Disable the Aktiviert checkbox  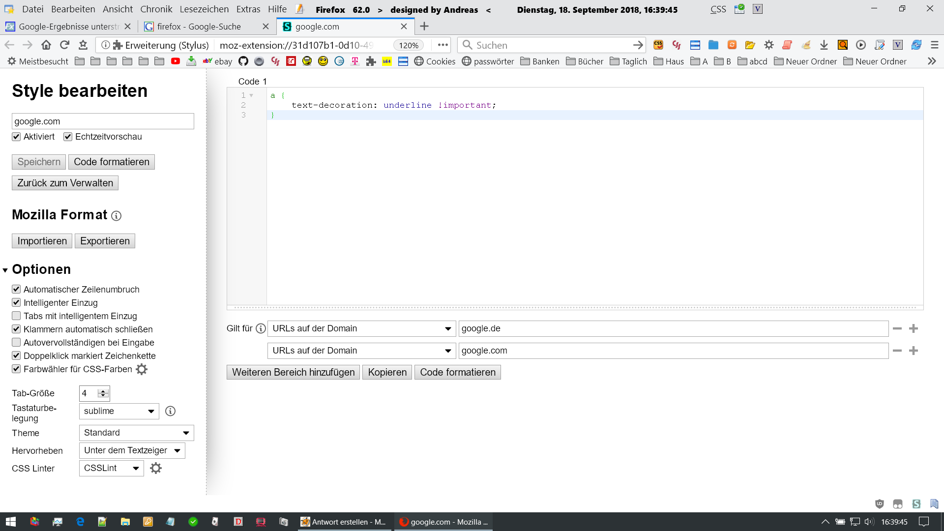[x=16, y=137]
